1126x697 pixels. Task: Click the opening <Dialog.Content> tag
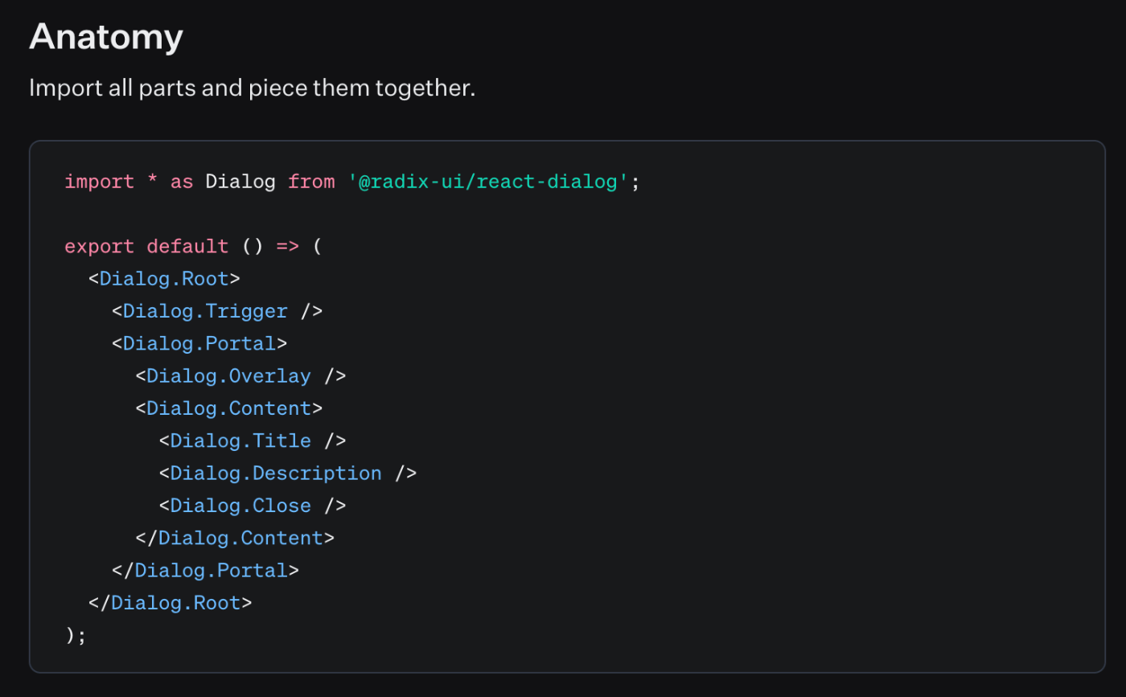point(228,408)
